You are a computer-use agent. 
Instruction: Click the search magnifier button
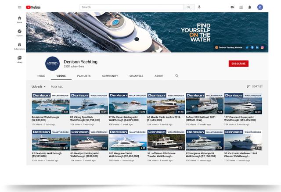189,7
